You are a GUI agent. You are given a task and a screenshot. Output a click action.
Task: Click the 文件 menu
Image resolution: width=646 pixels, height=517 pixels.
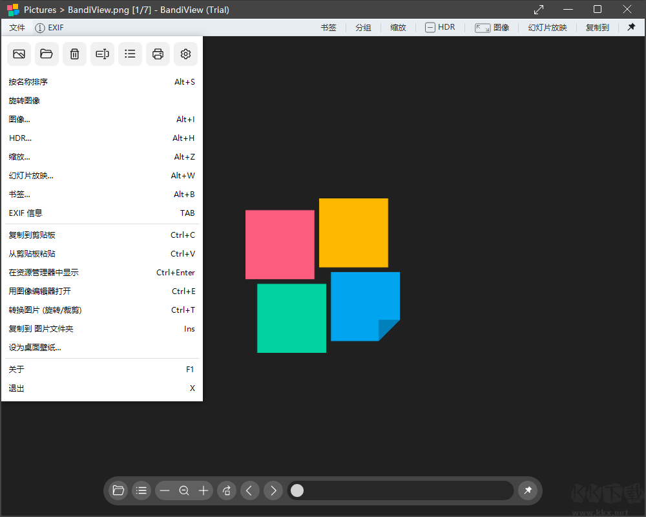17,28
